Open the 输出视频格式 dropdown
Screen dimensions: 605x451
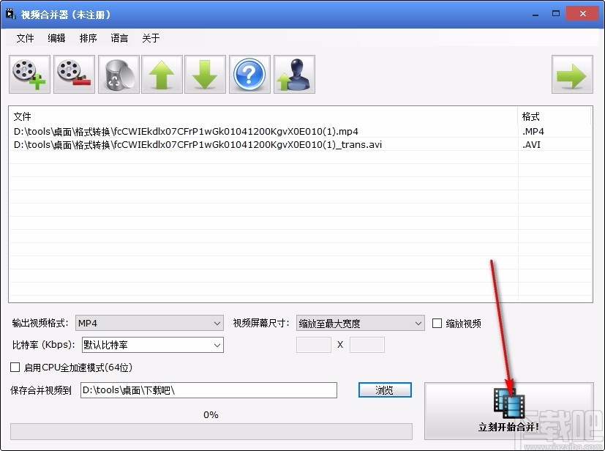click(217, 323)
